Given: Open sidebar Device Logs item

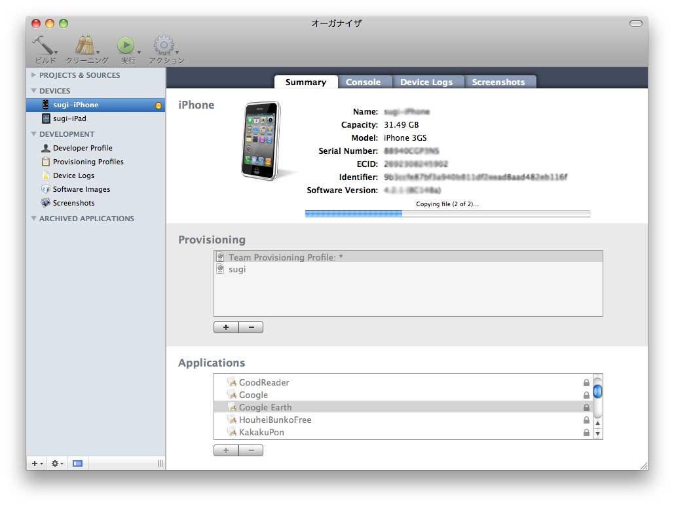Looking at the screenshot, I should (x=73, y=175).
